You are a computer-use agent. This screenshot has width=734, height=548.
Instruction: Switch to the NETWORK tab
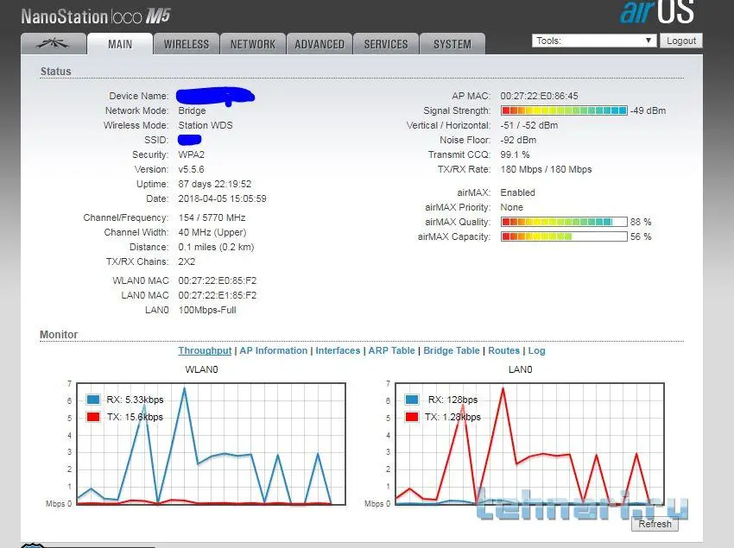(253, 44)
